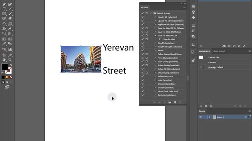Screen dimensions: 252x141
Task: Set paint to None with red slash button
Action: click(x=11, y=78)
